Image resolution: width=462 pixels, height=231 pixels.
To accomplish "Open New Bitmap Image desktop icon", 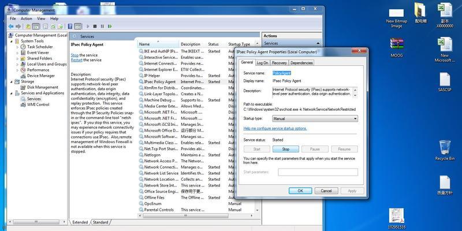I will point(397,18).
